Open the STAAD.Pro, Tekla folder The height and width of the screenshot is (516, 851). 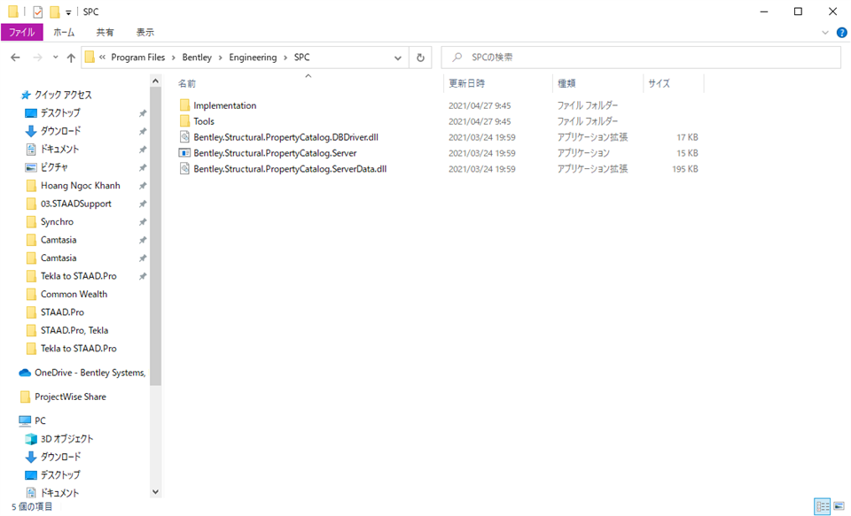[74, 330]
